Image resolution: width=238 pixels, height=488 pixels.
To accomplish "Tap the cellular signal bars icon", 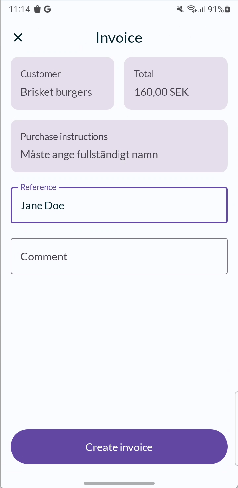I will (202, 9).
